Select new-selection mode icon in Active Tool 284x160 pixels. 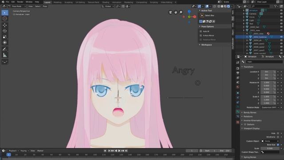click(x=201, y=21)
